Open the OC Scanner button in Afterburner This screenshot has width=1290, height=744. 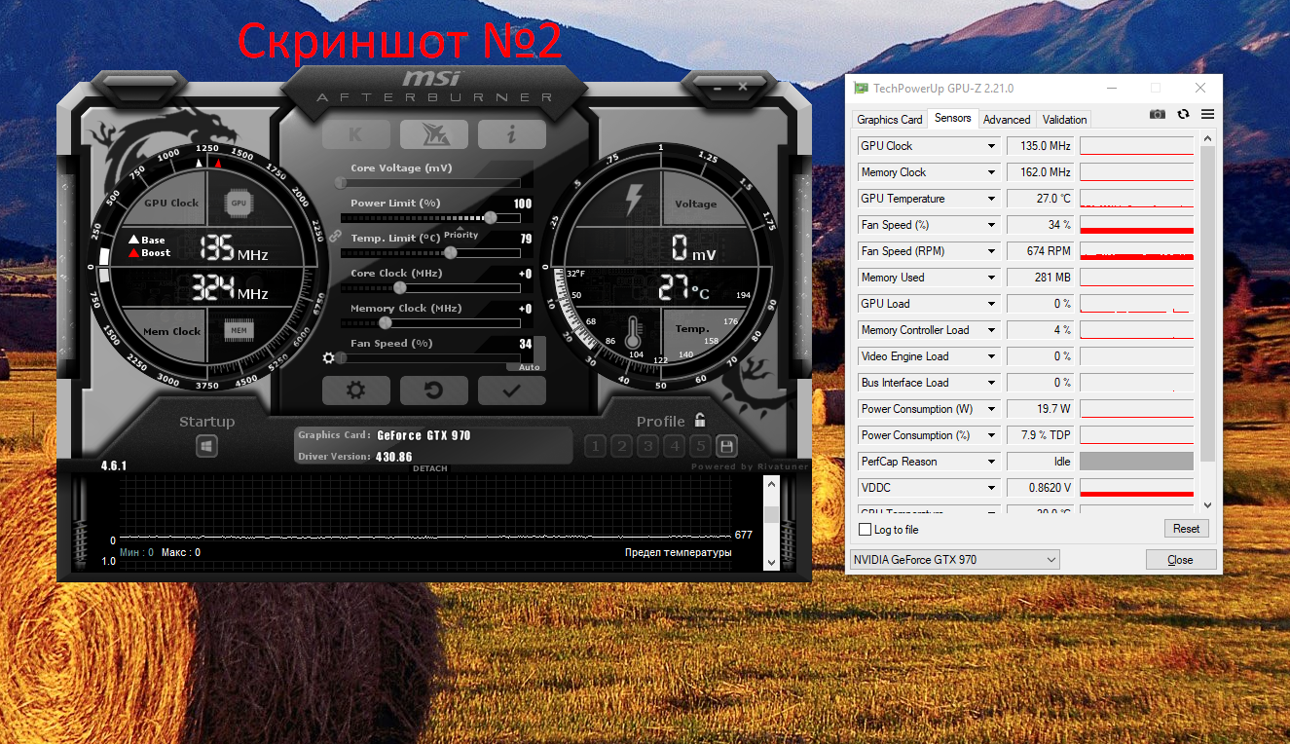434,134
